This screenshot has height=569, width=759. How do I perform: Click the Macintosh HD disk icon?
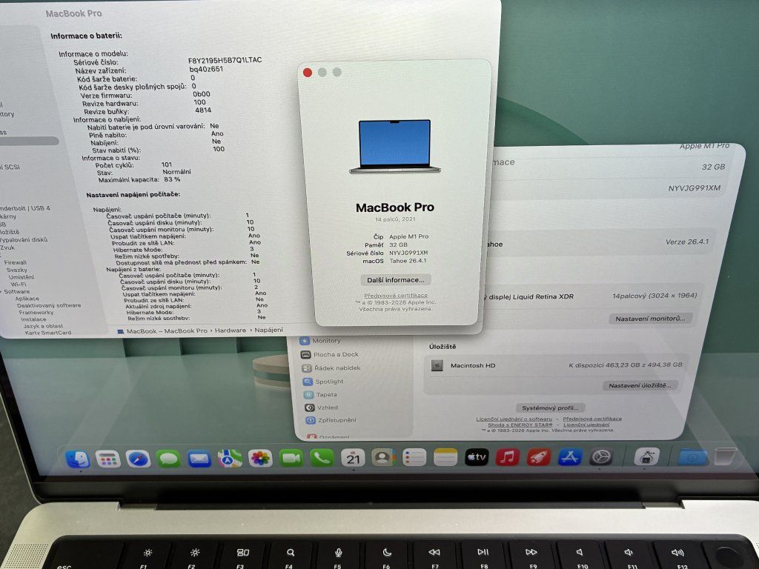click(x=437, y=365)
